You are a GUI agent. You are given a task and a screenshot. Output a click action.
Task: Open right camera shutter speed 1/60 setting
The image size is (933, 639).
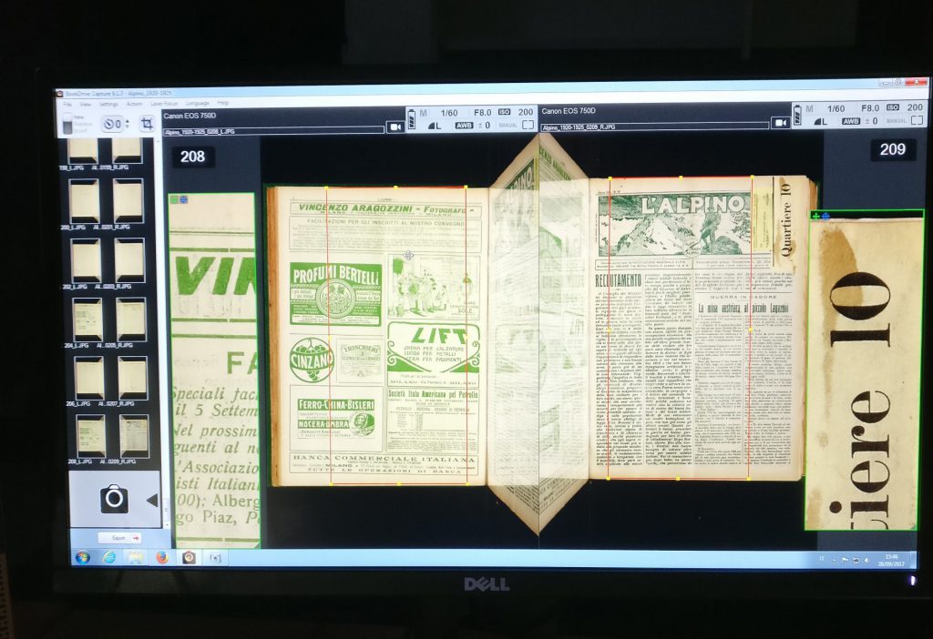click(x=836, y=109)
